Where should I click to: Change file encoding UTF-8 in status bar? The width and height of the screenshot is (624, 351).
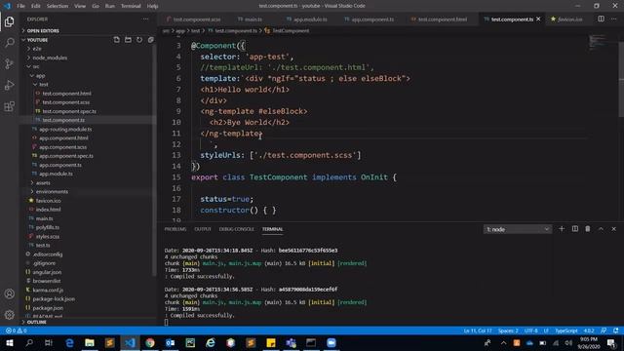point(530,331)
